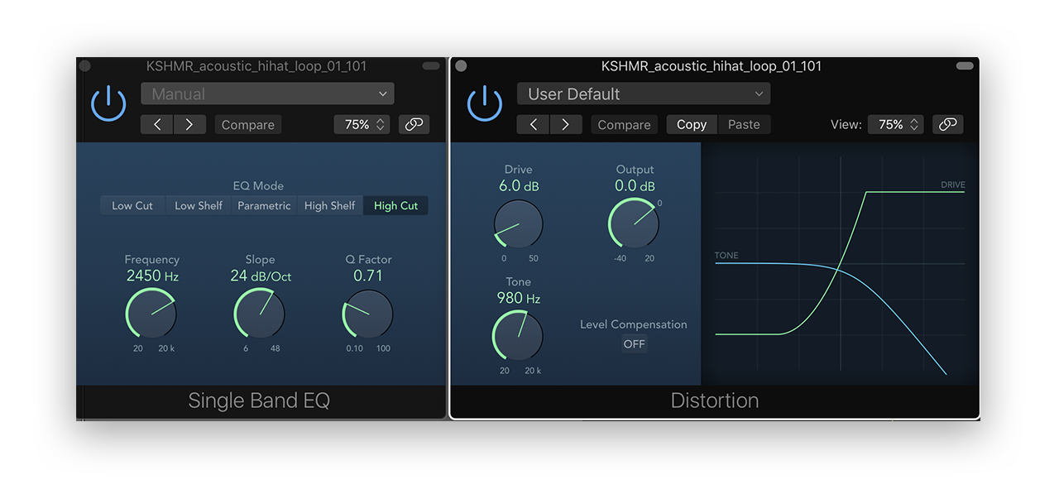This screenshot has height=494, width=1059.
Task: Open the Manual preset dropdown in Single Band EQ
Action: pyautogui.click(x=267, y=94)
